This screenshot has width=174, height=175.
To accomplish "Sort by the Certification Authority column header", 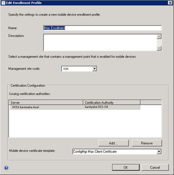I will 112,103.
